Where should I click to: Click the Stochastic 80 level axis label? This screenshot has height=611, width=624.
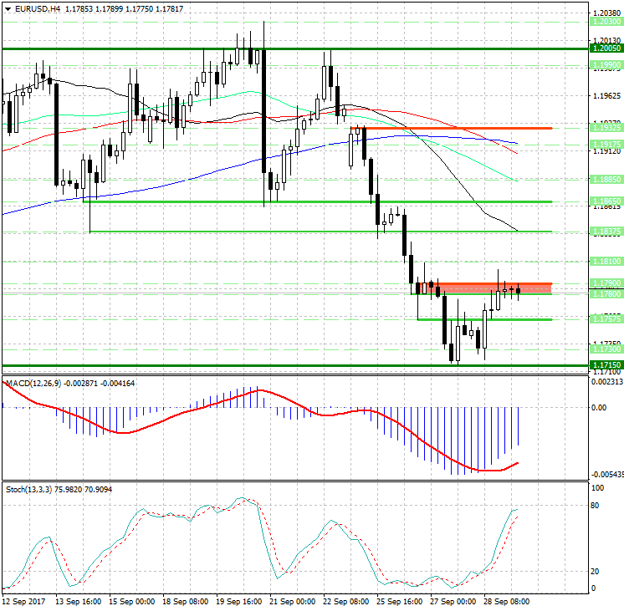[x=597, y=505]
